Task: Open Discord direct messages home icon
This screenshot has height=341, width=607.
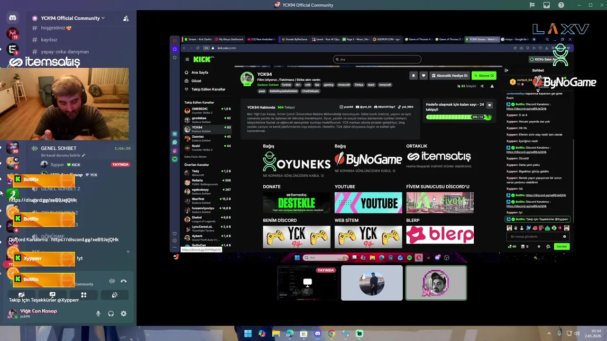Action: pos(12,18)
